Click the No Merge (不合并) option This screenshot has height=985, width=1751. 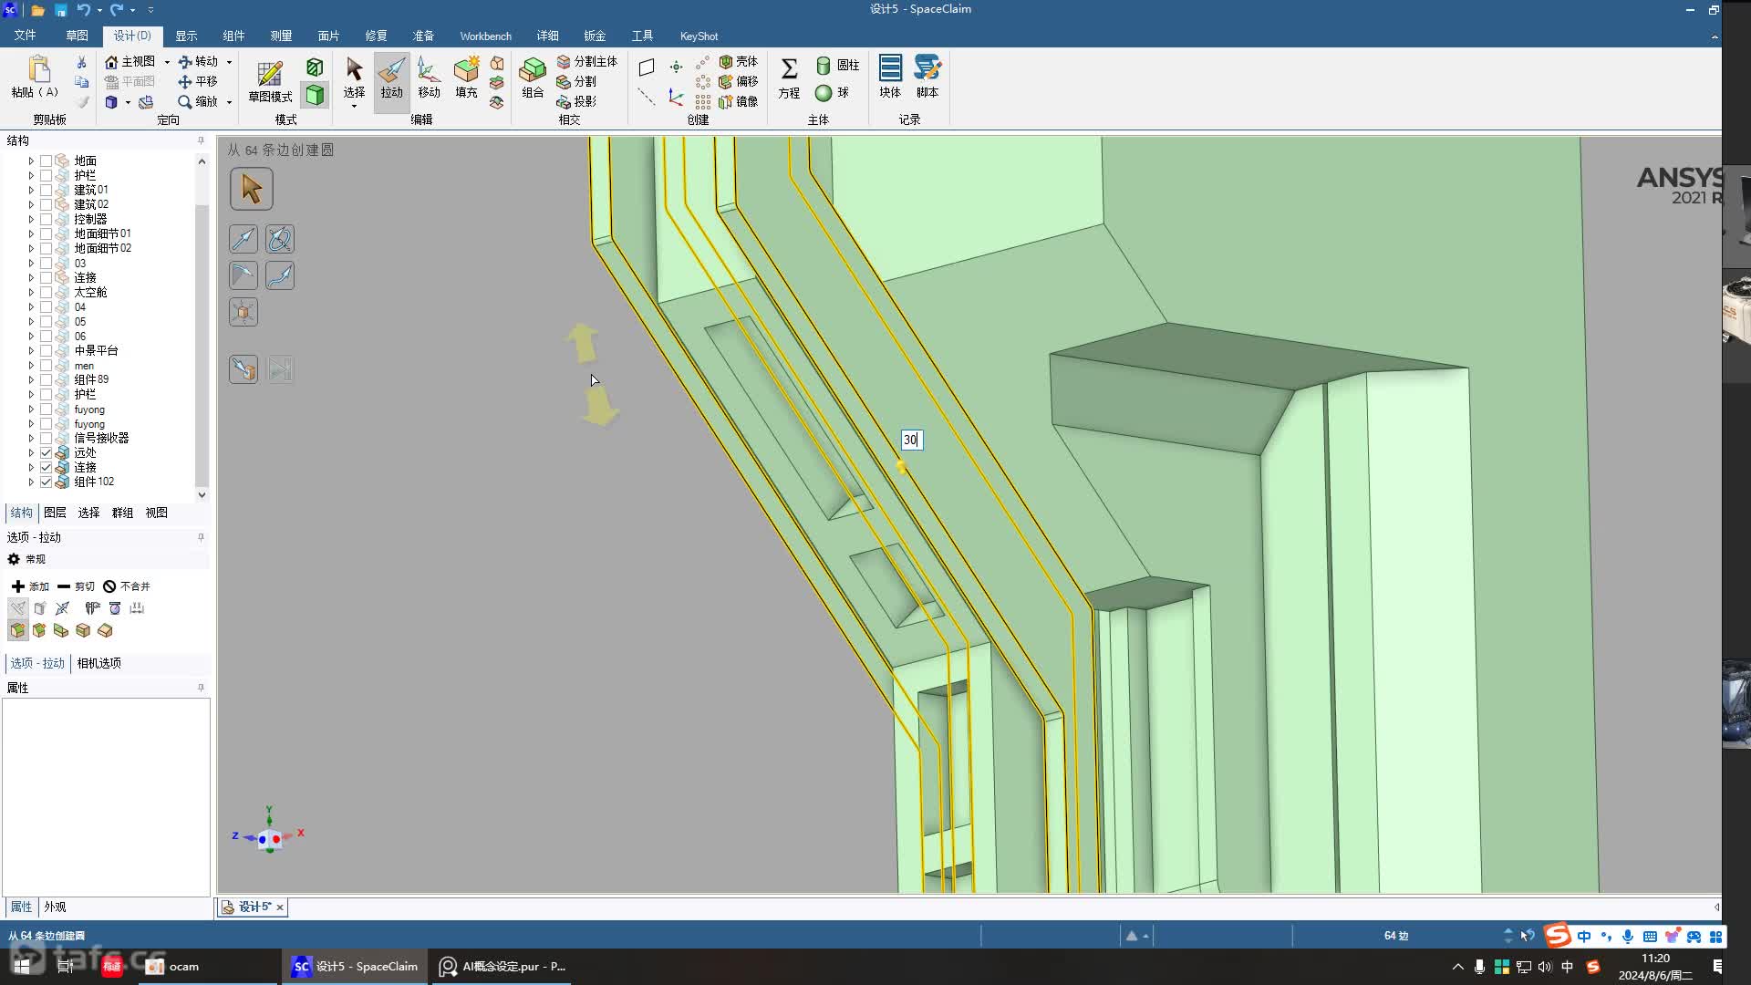point(126,586)
